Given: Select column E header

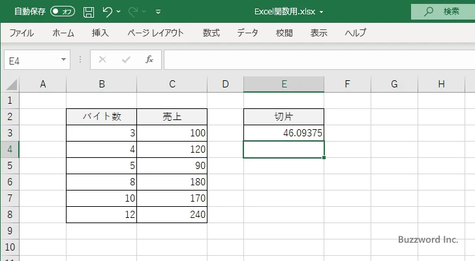Looking at the screenshot, I should 284,84.
